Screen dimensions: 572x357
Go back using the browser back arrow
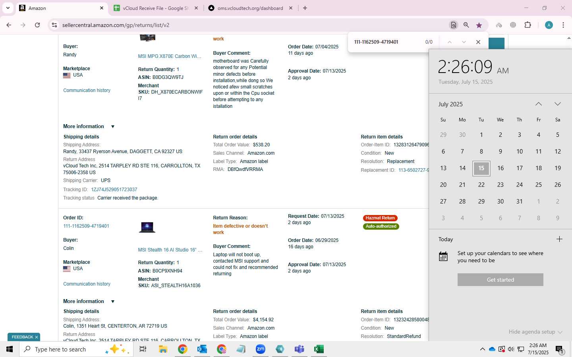click(9, 25)
